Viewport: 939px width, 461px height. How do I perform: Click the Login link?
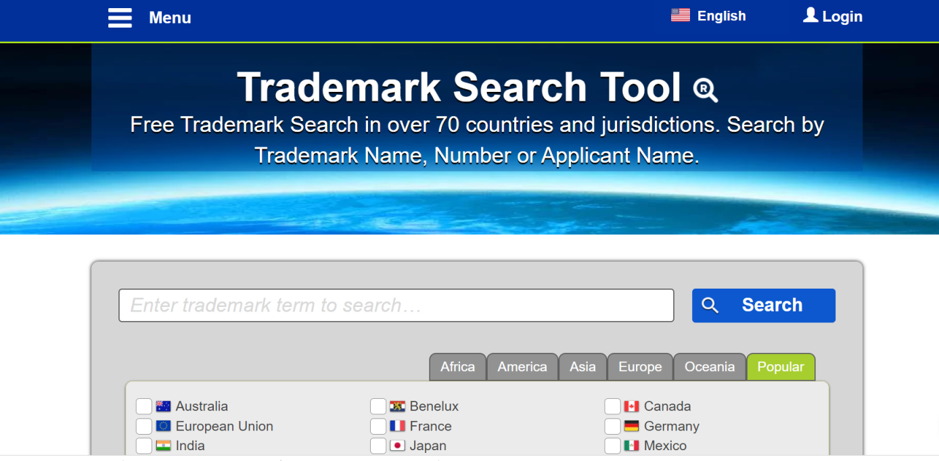point(842,17)
